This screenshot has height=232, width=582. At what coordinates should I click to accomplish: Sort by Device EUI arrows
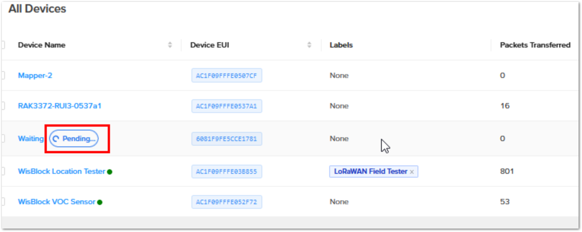click(309, 45)
